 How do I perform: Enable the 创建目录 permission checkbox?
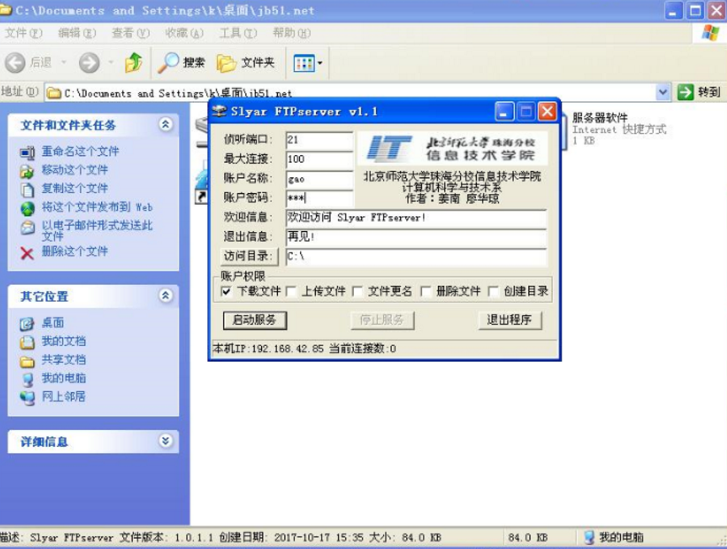[494, 292]
